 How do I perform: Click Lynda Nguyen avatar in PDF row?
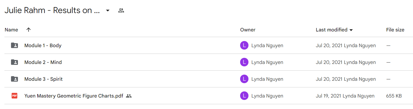click(244, 96)
